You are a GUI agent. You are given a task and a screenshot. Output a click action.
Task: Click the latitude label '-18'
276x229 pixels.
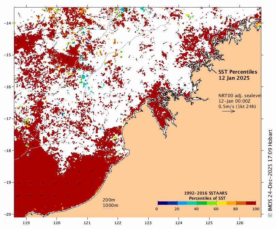click(7, 151)
